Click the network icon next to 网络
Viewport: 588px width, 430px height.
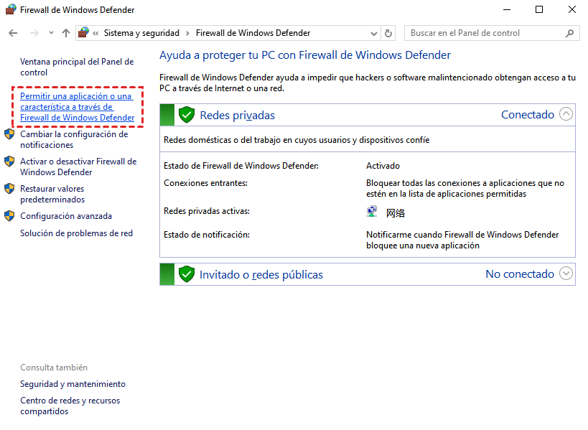point(372,212)
